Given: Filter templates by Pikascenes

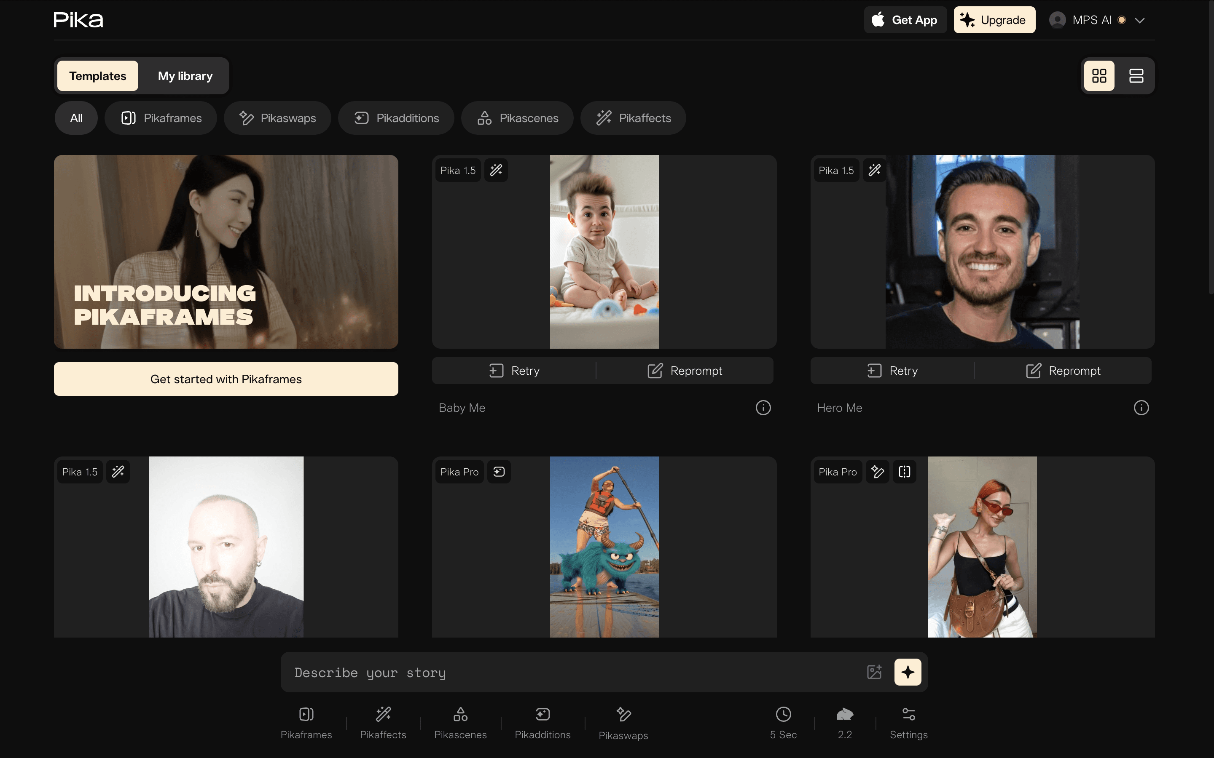Looking at the screenshot, I should point(517,118).
